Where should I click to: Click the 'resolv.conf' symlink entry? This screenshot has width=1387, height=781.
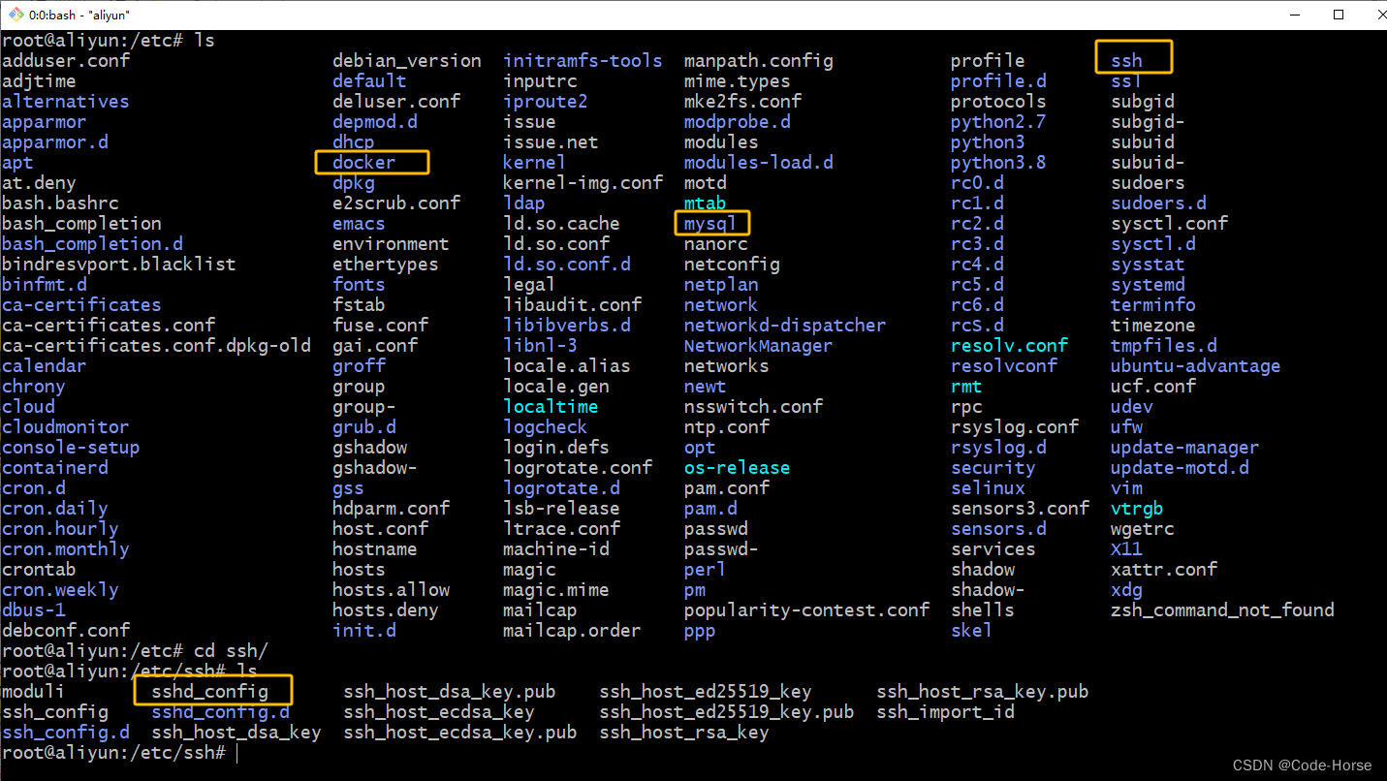1009,345
